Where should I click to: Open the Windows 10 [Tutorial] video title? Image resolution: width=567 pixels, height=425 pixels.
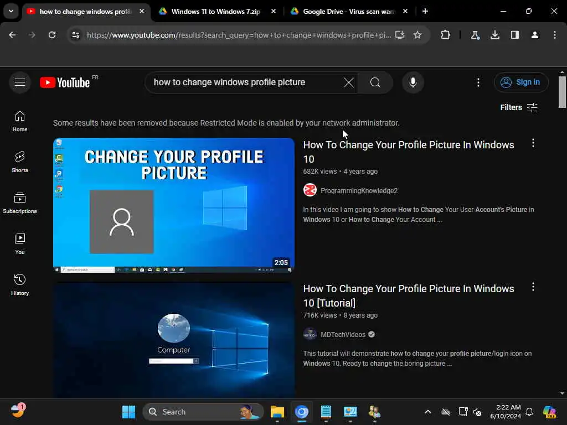[x=409, y=296]
